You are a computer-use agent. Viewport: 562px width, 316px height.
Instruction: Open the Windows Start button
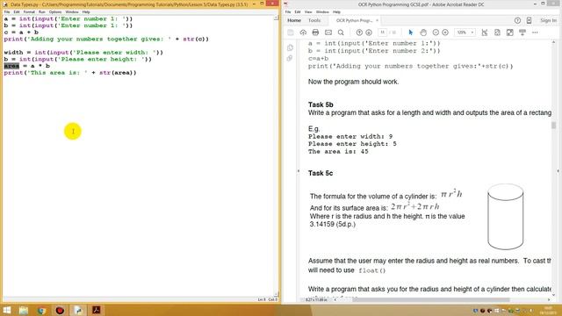tap(7, 310)
